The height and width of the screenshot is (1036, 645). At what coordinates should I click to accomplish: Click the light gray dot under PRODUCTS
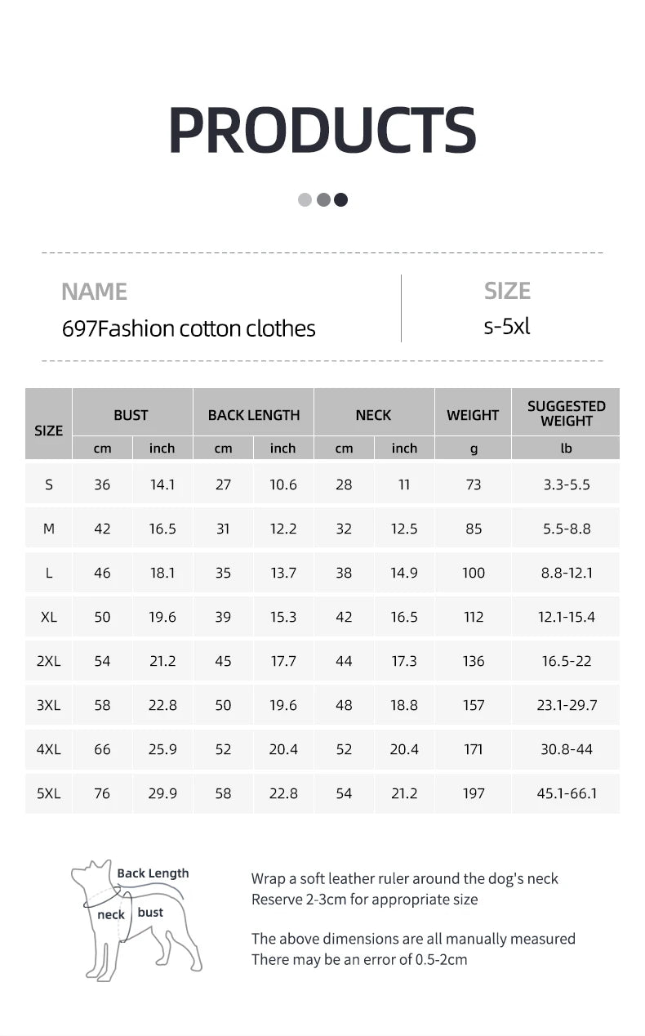coord(305,199)
